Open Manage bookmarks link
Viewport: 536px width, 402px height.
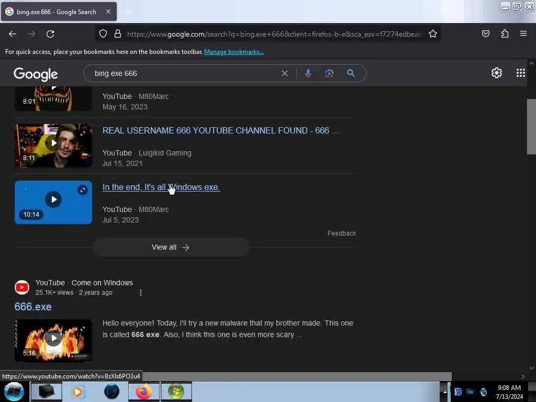pyautogui.click(x=234, y=52)
